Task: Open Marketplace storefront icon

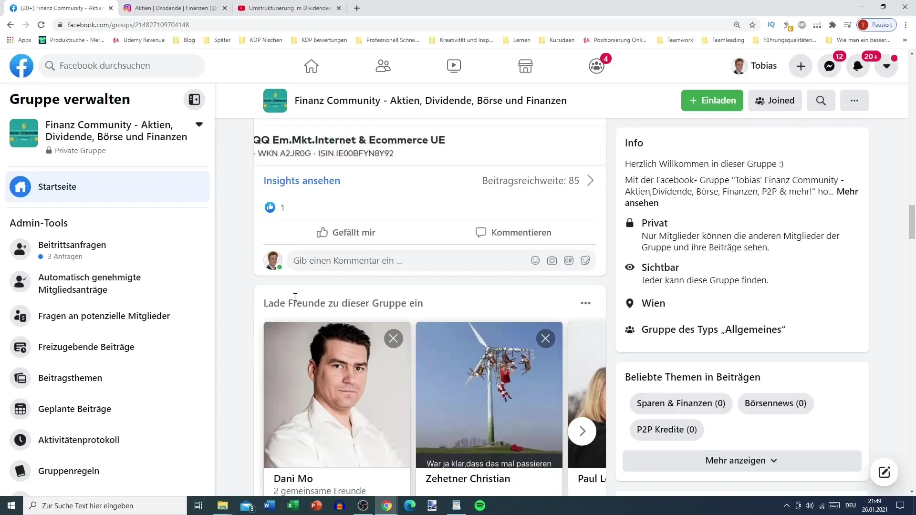Action: [525, 66]
